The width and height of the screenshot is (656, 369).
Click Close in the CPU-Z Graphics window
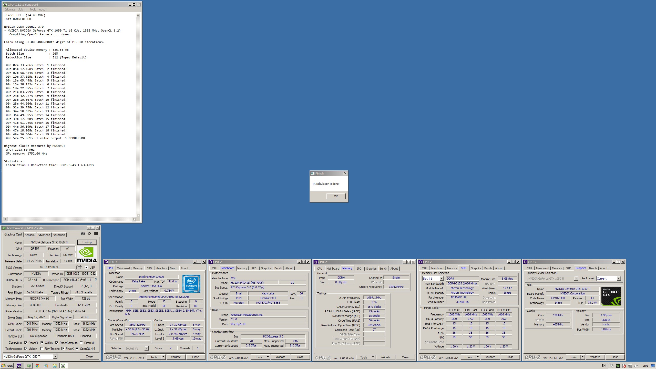(x=615, y=357)
